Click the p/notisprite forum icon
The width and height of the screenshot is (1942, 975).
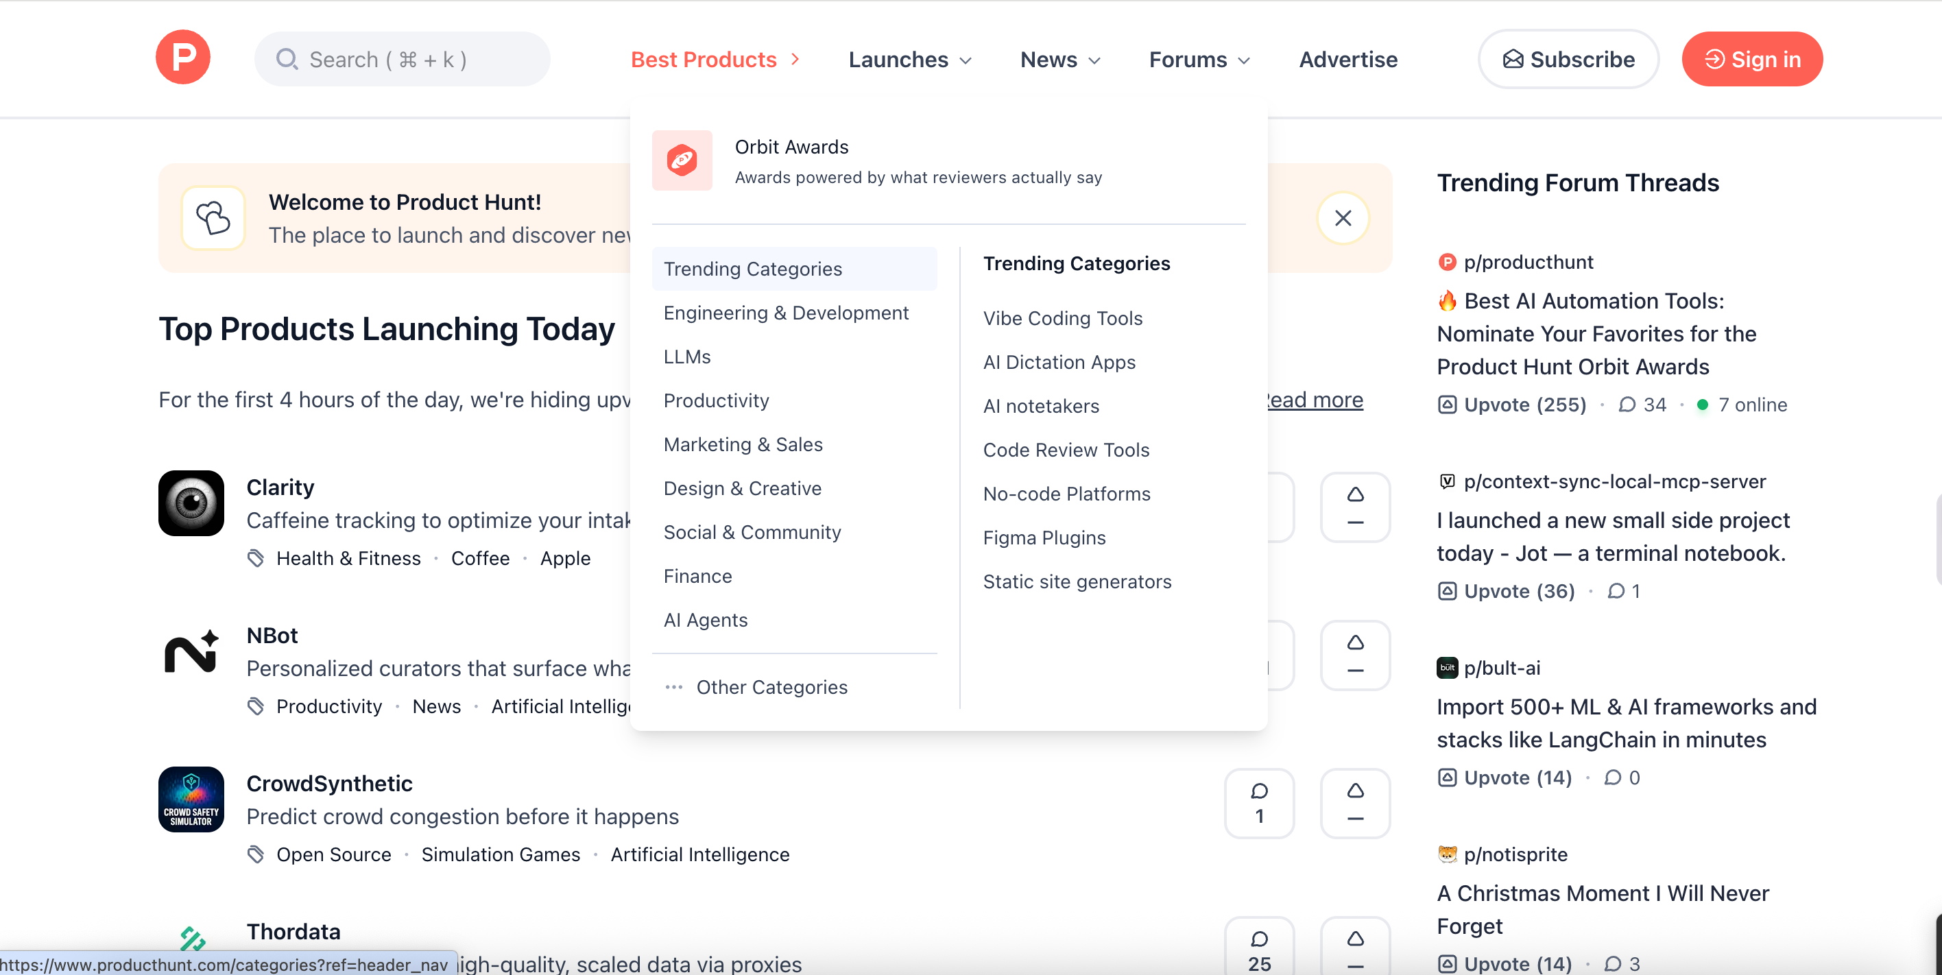(1447, 854)
